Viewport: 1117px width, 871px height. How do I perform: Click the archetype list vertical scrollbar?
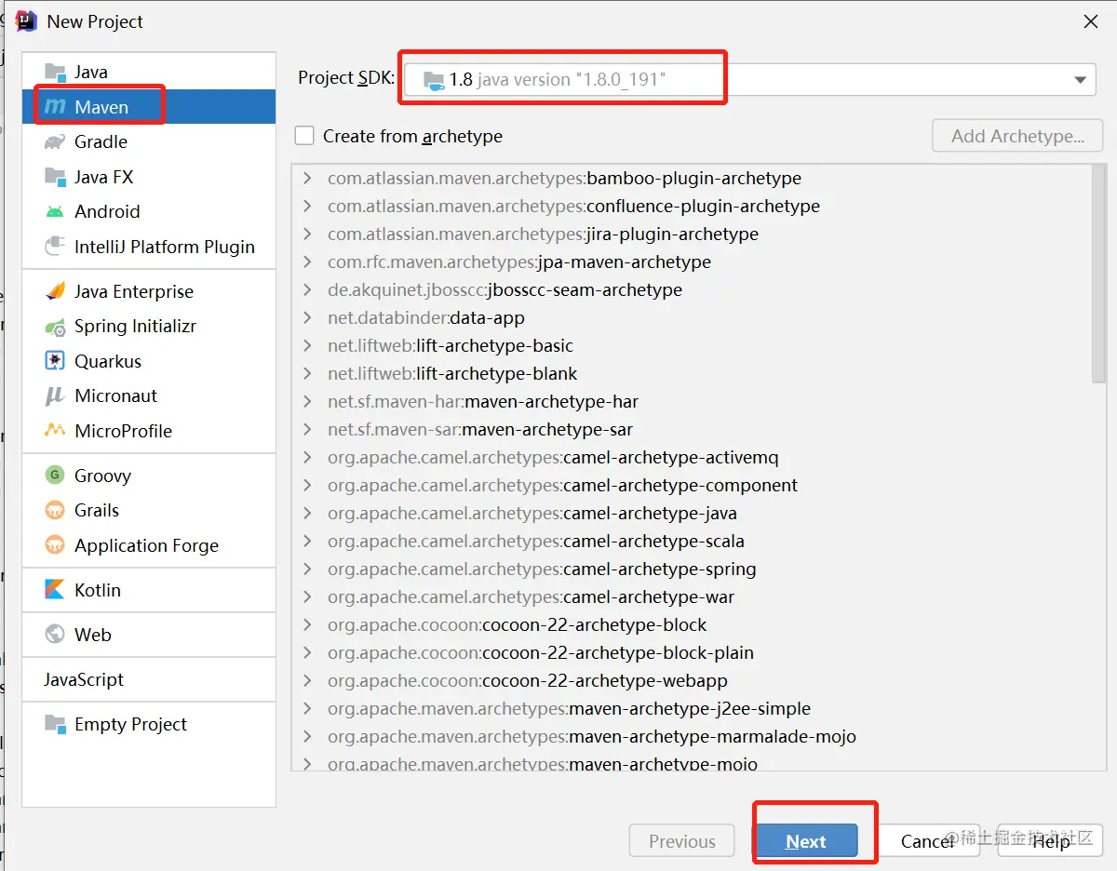[1098, 274]
